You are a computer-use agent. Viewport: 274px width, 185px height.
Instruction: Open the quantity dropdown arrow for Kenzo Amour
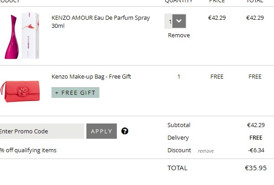click(180, 21)
